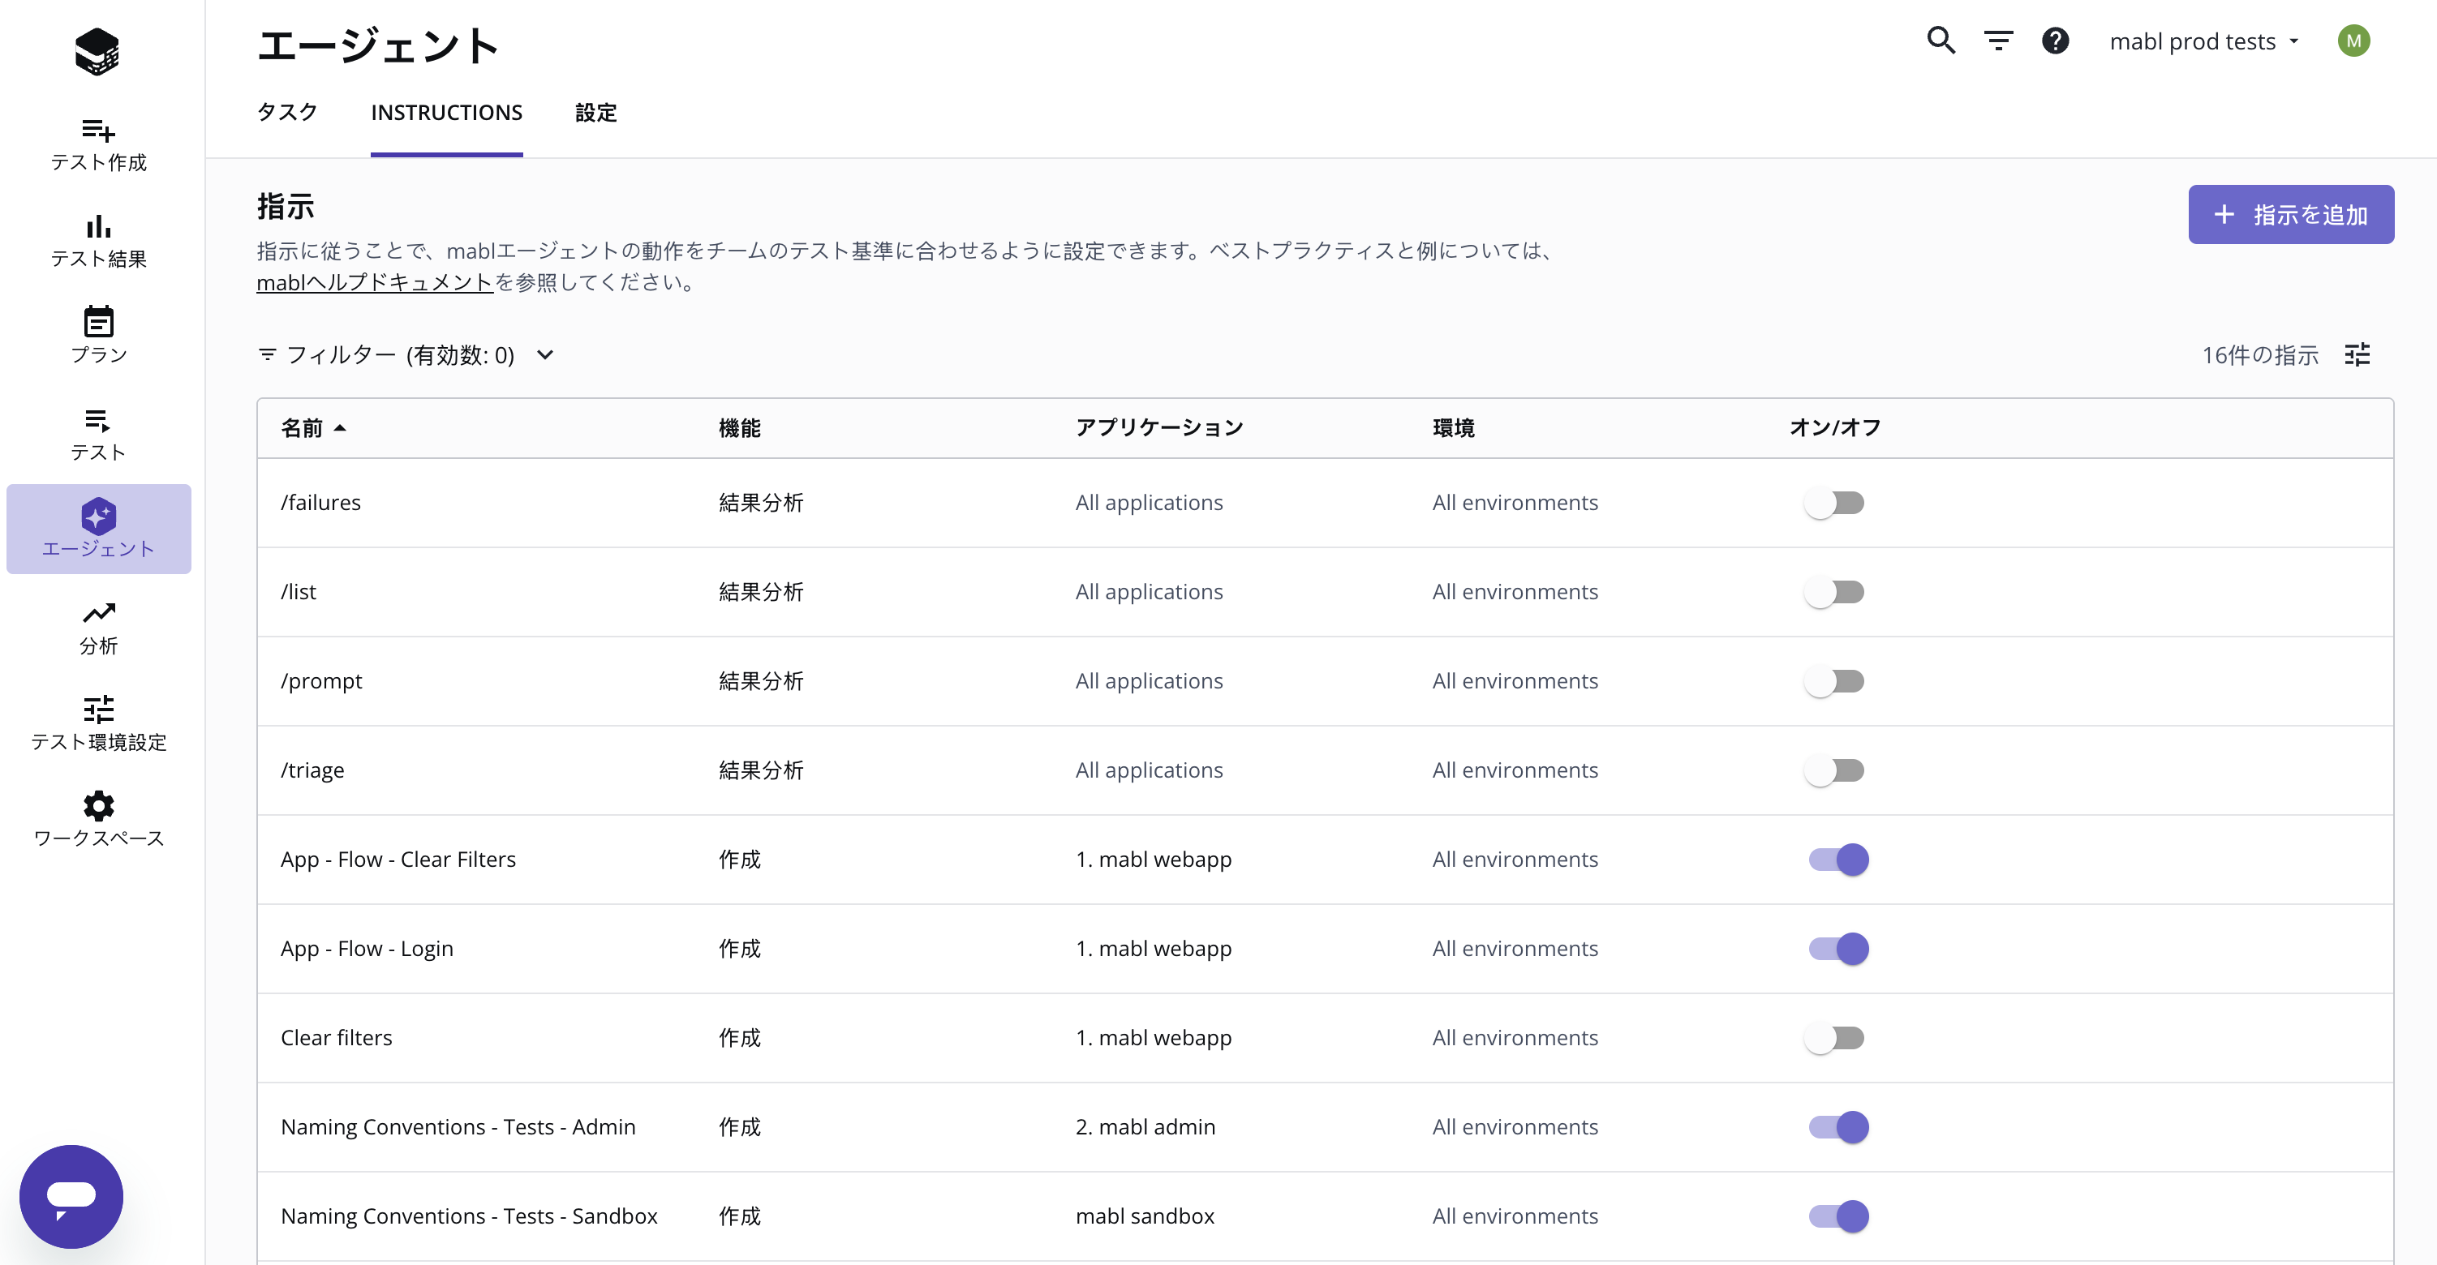2437x1265 pixels.
Task: Disable App - Flow - Clear Filters toggle
Action: (x=1838, y=860)
